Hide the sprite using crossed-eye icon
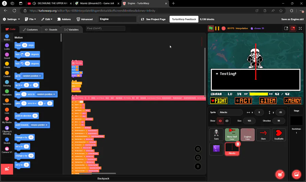This screenshot has height=182, width=306. click(x=227, y=121)
